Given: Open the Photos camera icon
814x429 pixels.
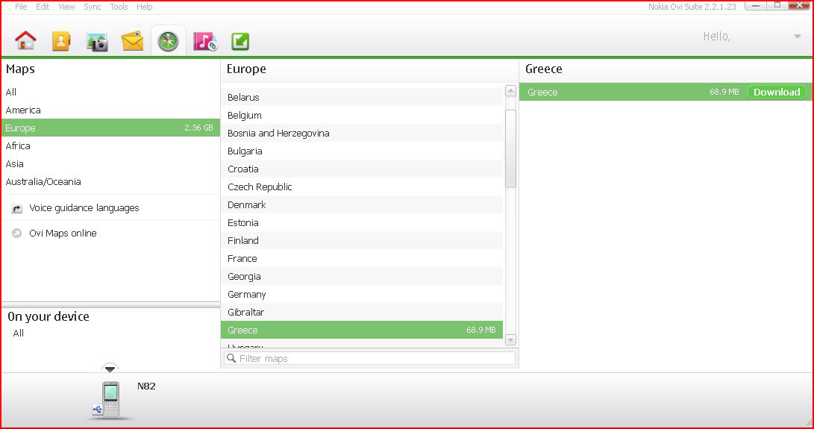Looking at the screenshot, I should pos(97,42).
